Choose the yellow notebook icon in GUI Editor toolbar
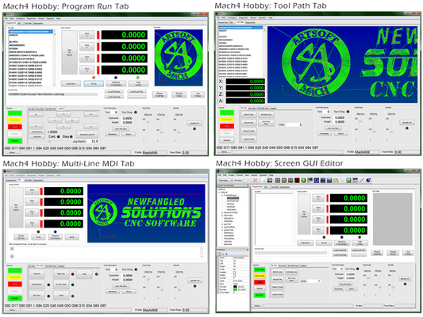Screen dimensions: 423x317 pyautogui.click(x=336, y=180)
